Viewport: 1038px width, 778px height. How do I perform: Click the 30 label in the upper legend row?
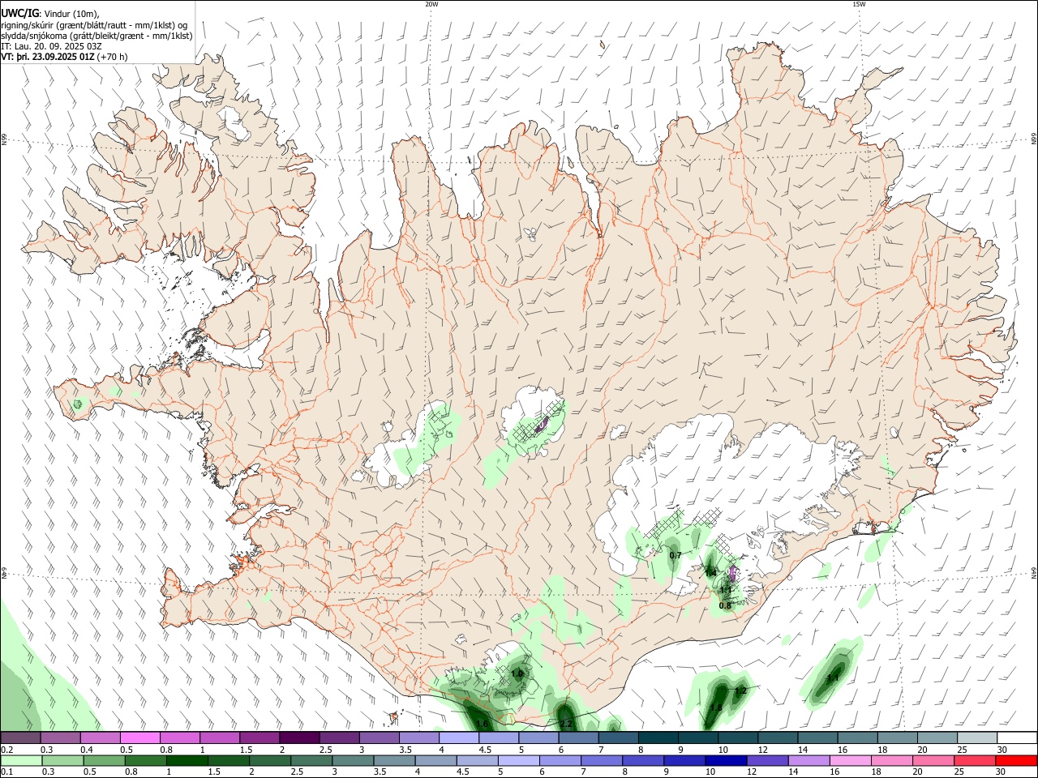click(1002, 750)
